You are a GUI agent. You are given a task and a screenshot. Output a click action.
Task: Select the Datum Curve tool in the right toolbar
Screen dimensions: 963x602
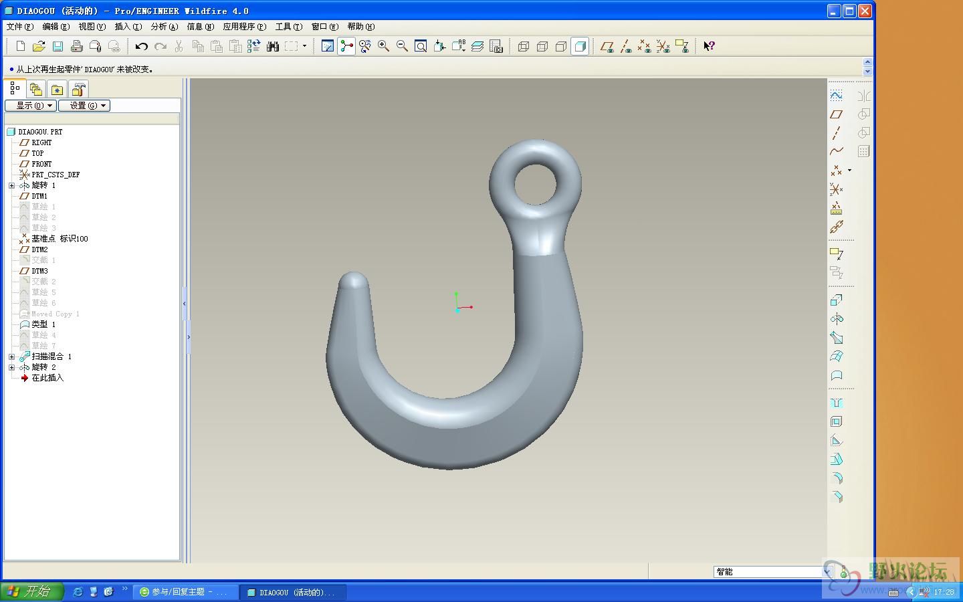click(837, 152)
